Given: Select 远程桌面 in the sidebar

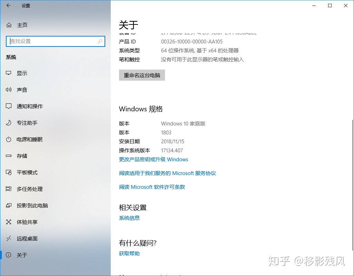Looking at the screenshot, I should pos(27,238).
